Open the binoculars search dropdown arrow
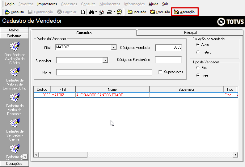 (96, 12)
